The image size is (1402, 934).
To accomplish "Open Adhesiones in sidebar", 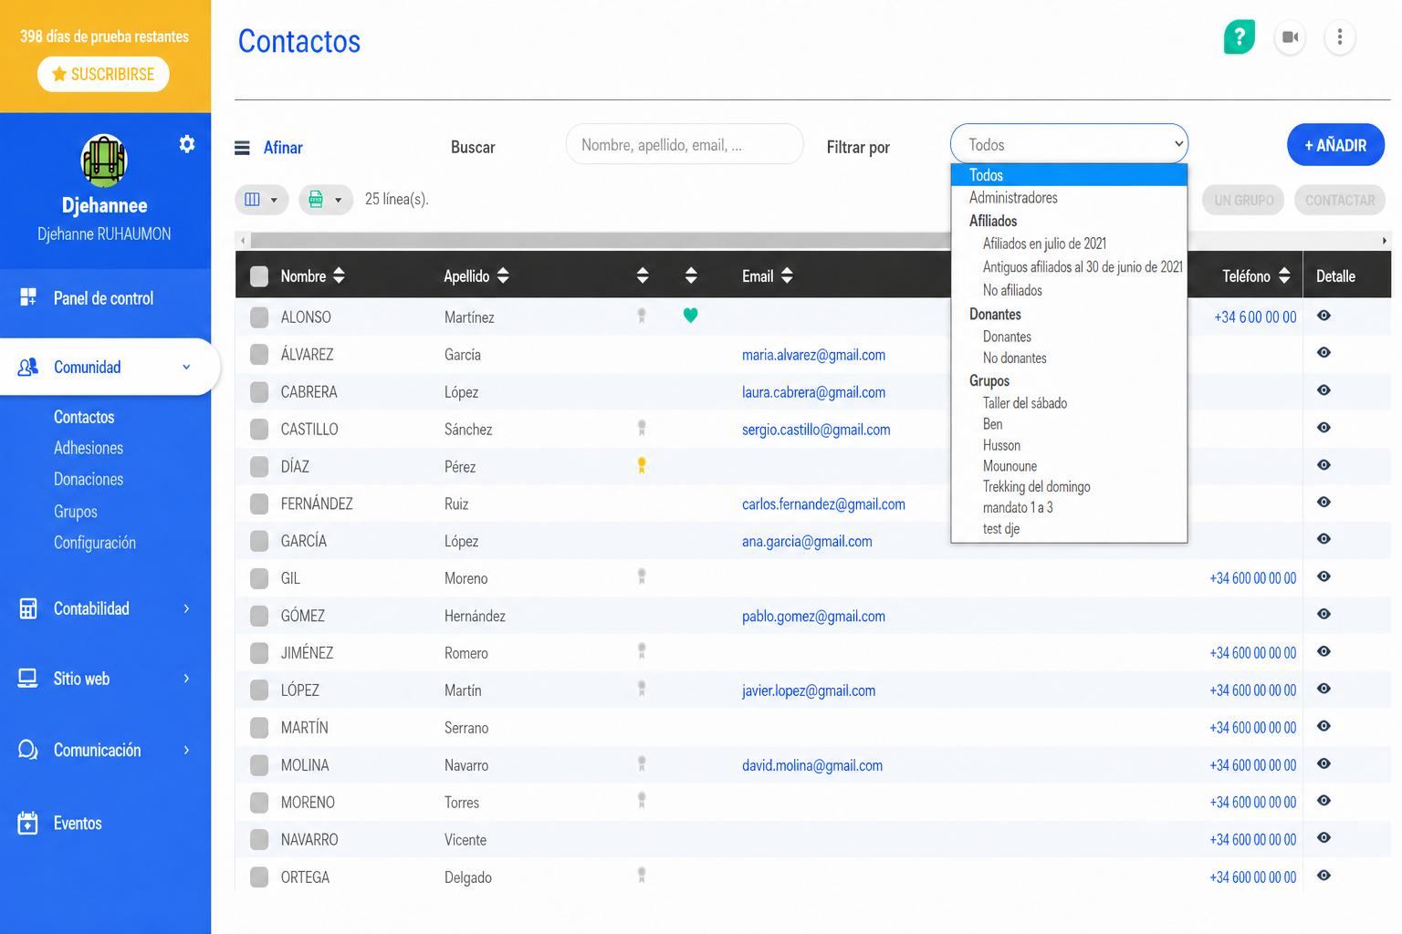I will click(89, 448).
